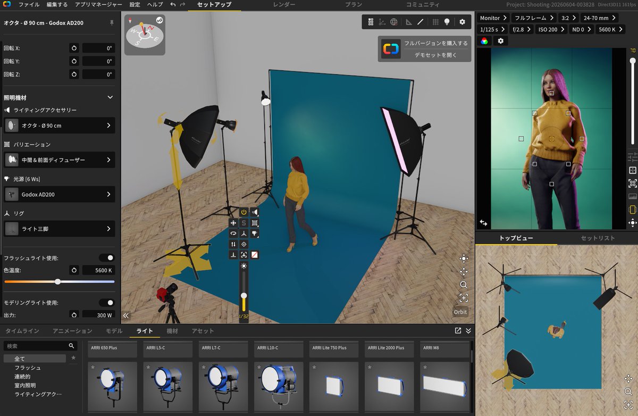Open the light shaper accessory icon in floating toolbar
The width and height of the screenshot is (638, 416).
click(255, 212)
